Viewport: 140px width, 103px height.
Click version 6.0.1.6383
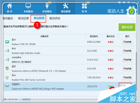(x=92, y=51)
